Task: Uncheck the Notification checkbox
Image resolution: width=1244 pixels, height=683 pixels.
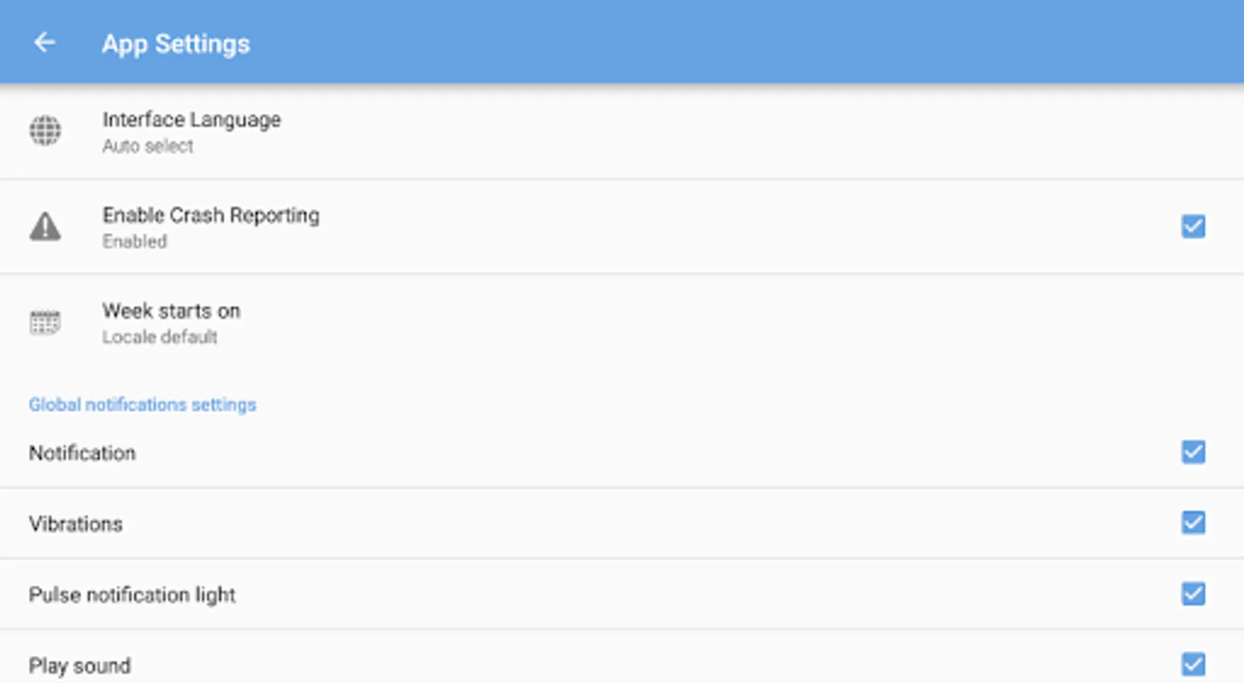Action: click(1193, 452)
